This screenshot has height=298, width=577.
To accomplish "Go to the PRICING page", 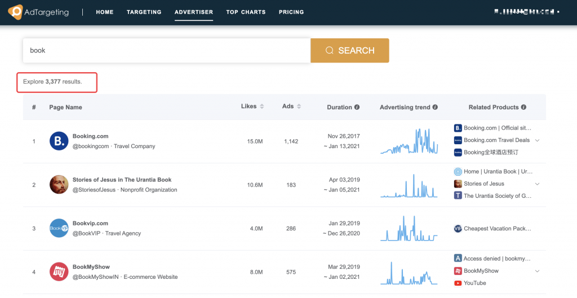I will coord(291,12).
